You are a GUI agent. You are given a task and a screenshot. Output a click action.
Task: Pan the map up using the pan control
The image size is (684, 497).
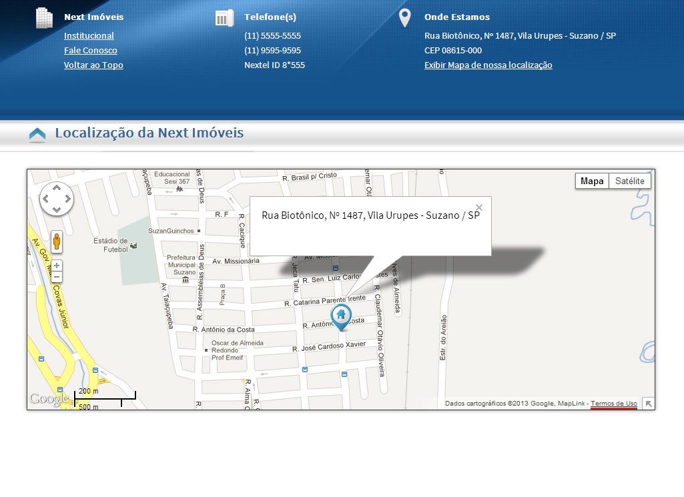pos(57,188)
